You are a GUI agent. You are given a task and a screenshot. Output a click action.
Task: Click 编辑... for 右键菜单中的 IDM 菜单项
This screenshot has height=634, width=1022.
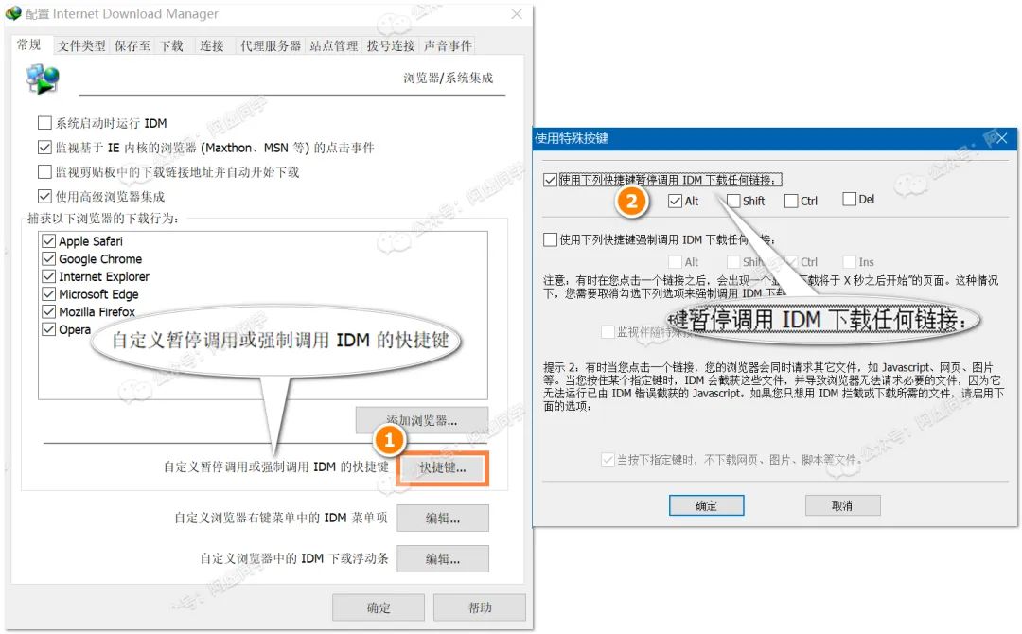point(443,519)
